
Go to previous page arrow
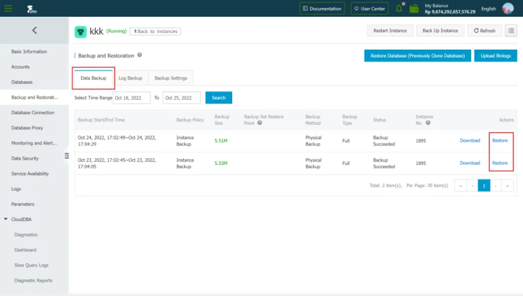point(472,186)
